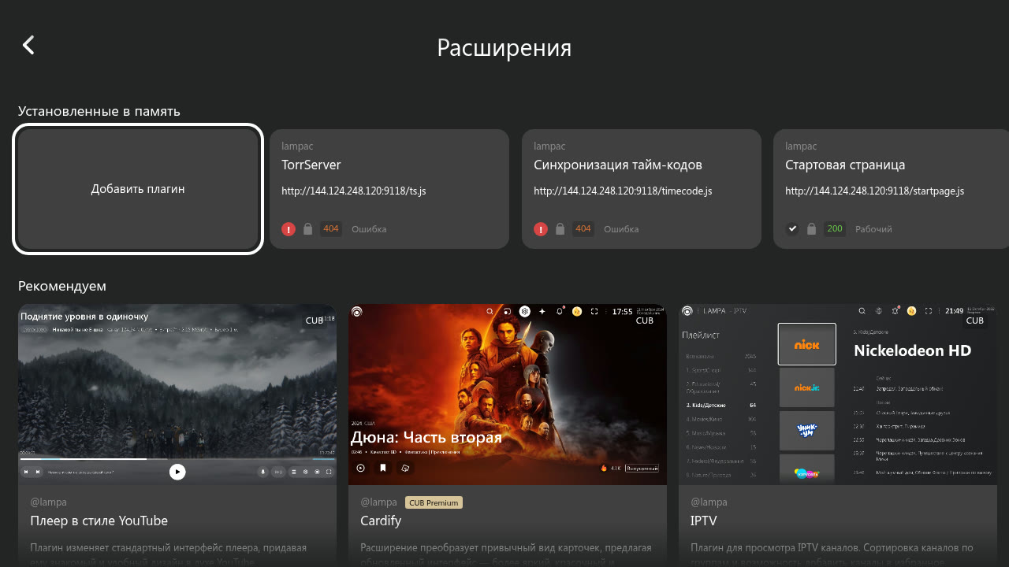Click the Cardify description starting Расширение преобразует
The height and width of the screenshot is (567, 1009).
[x=506, y=554]
